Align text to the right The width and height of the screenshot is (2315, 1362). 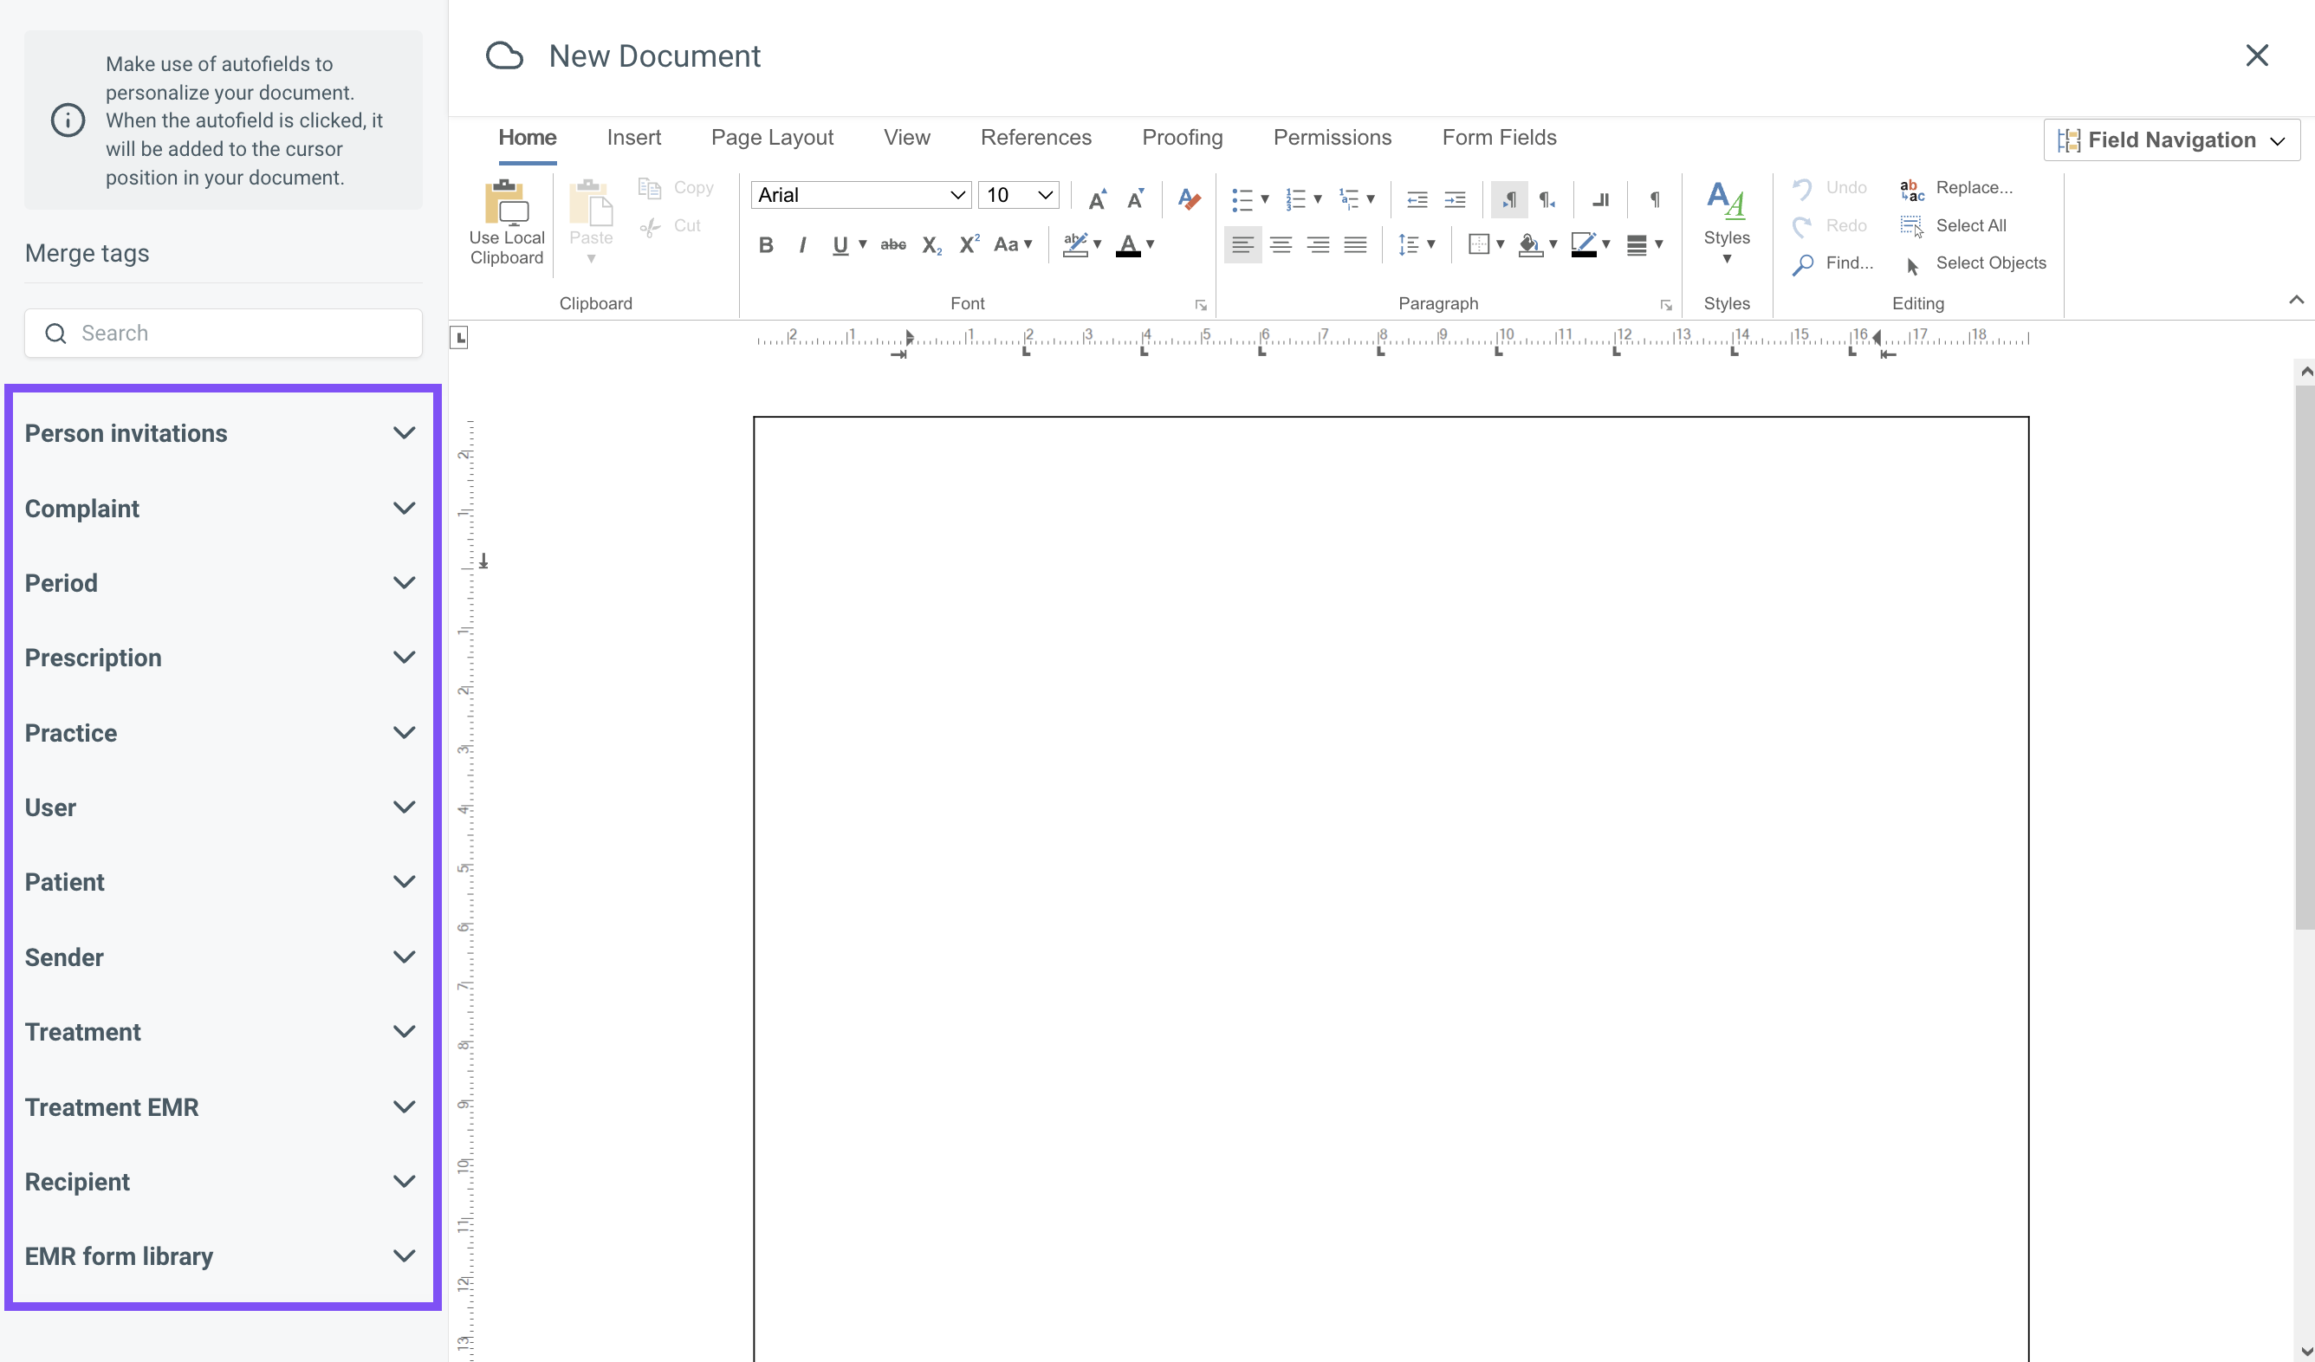1319,244
